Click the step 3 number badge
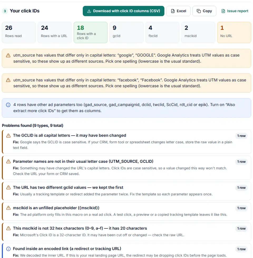Screen dimensions: 253x258 tap(5, 11)
